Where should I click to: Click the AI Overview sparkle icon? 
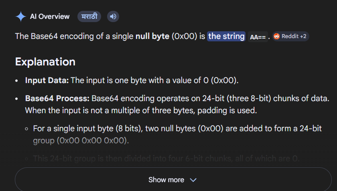pyautogui.click(x=20, y=16)
